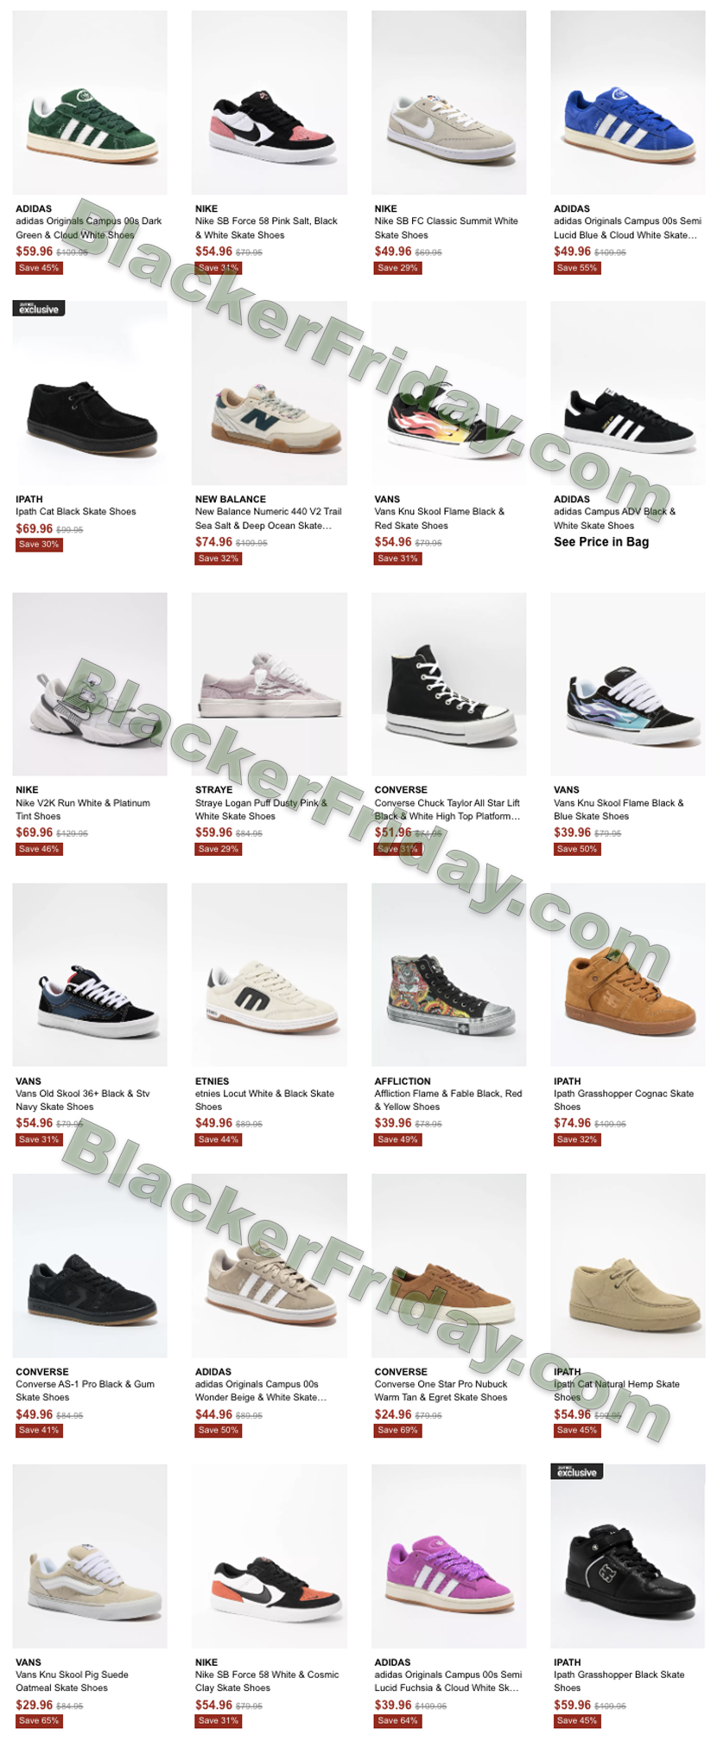Click the exclusive badge on Ipath Grasshopper Black
This screenshot has width=717, height=1742.
[577, 1471]
